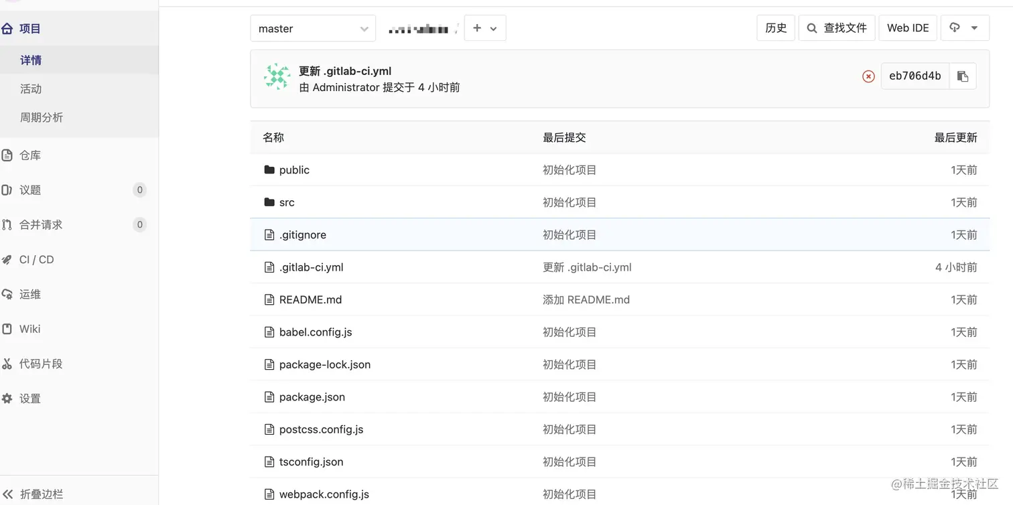The height and width of the screenshot is (505, 1013).
Task: Open the webpack.config.js file link
Action: point(324,494)
